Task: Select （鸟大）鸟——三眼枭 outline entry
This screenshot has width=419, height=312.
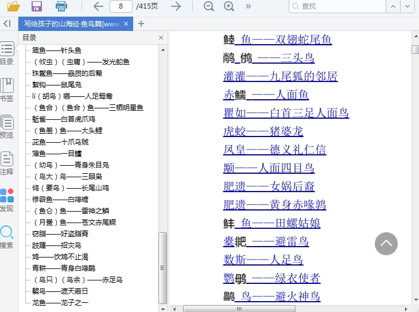Action: click(67, 177)
